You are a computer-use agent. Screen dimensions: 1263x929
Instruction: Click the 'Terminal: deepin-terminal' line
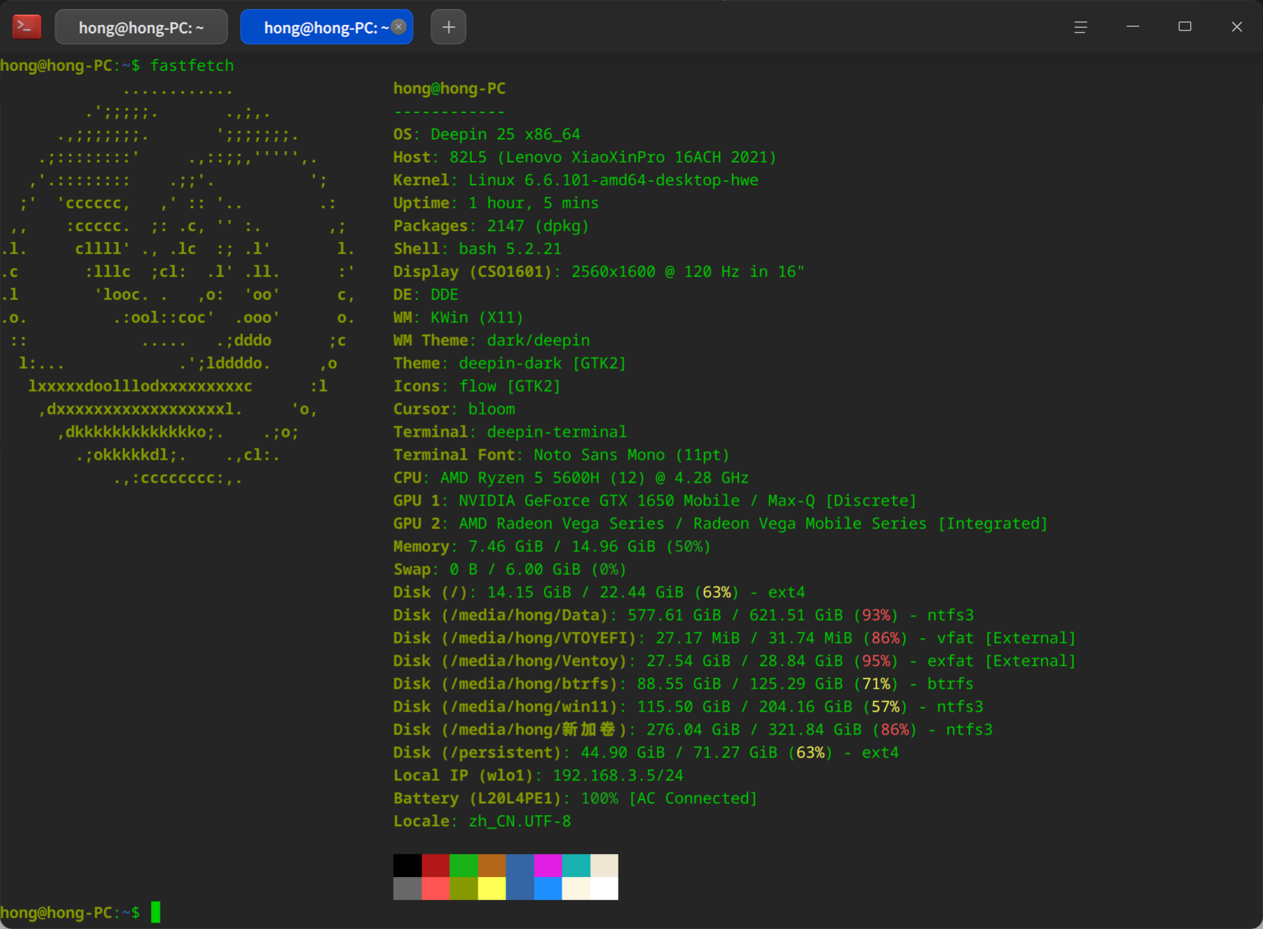510,432
